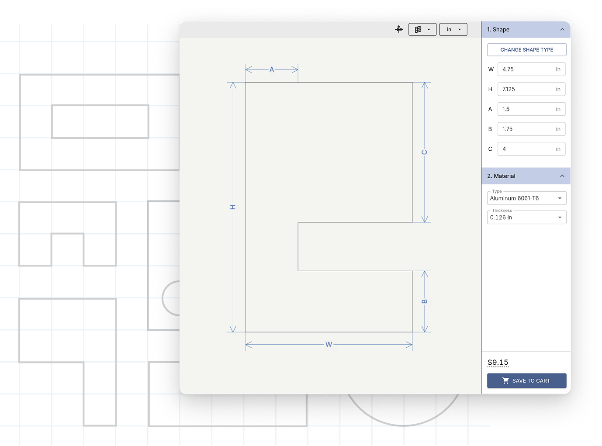Screen dimensions: 602x446
Task: Open the units 'in' dropdown
Action: tap(453, 29)
